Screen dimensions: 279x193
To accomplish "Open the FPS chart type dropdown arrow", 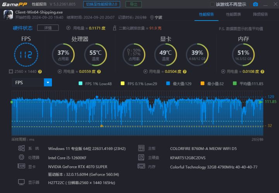I will tap(48, 83).
